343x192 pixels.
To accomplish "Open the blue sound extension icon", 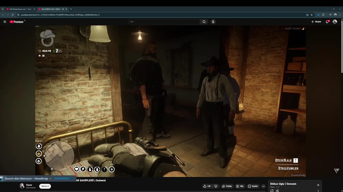I will (x=318, y=15).
